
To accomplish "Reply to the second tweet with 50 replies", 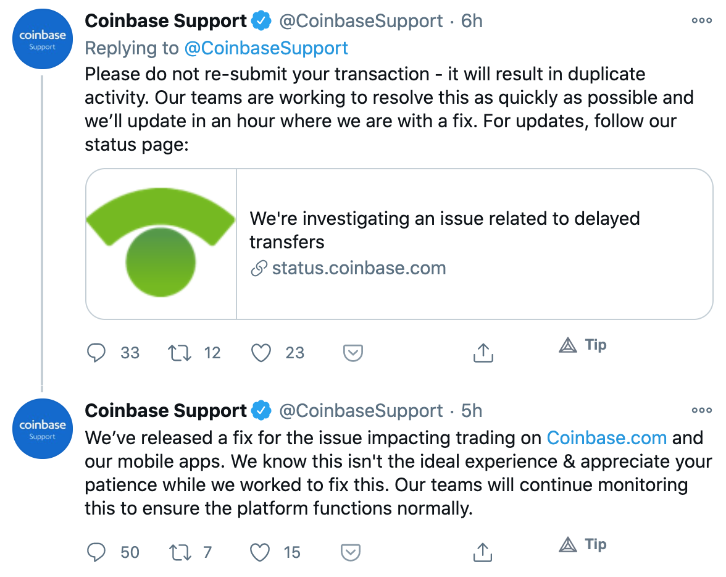I will click(96, 552).
